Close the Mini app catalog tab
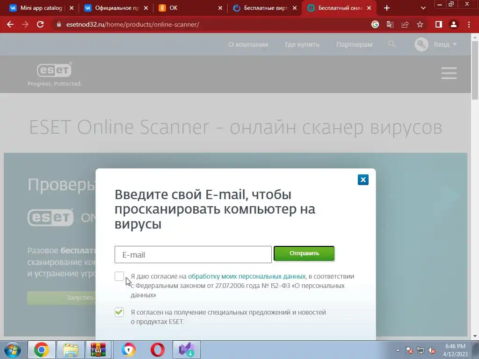Image resolution: width=479 pixels, height=359 pixels. (x=72, y=8)
